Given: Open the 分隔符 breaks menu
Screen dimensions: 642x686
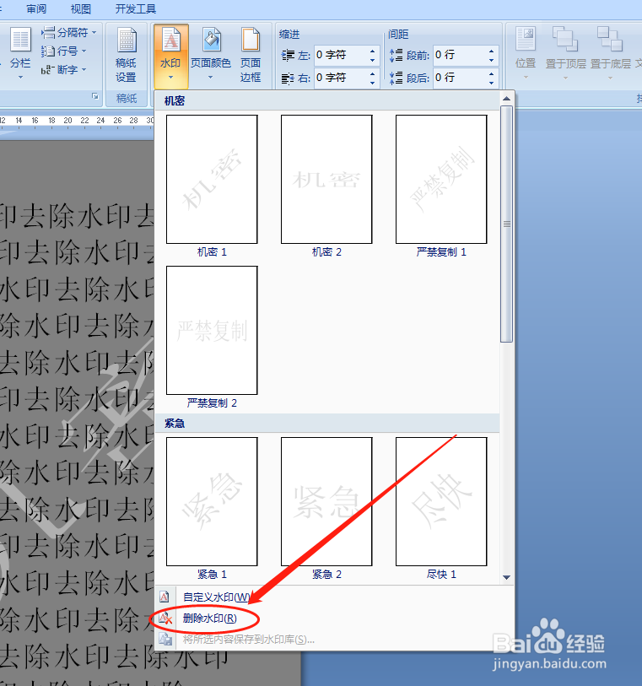Looking at the screenshot, I should [68, 32].
